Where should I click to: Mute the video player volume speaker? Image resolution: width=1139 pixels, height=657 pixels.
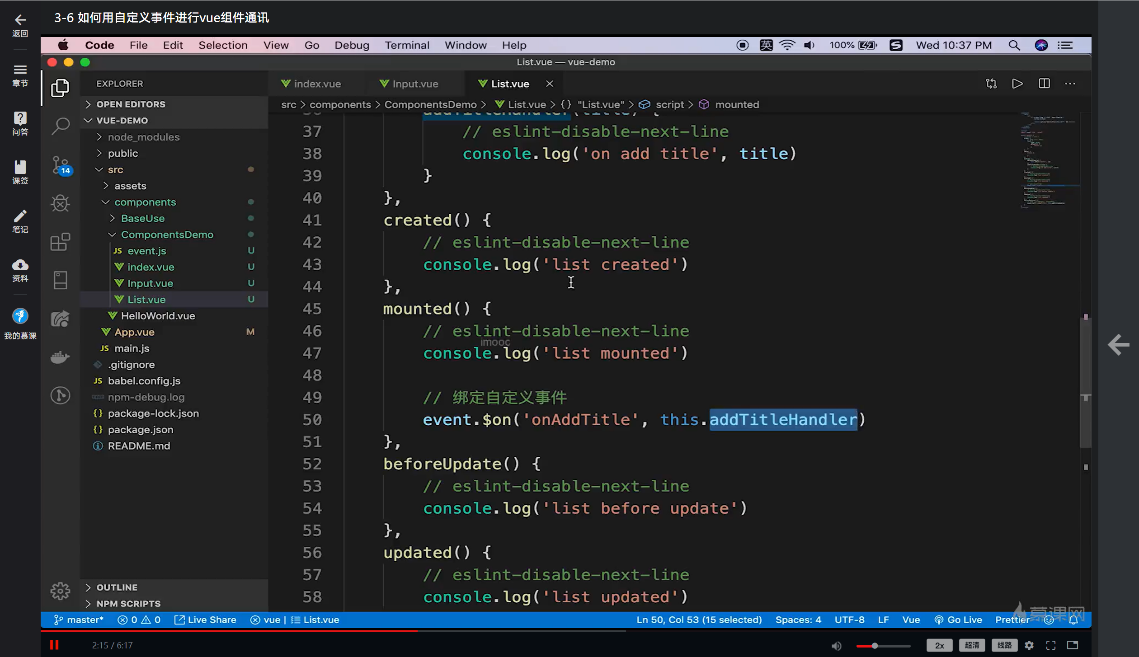(836, 646)
